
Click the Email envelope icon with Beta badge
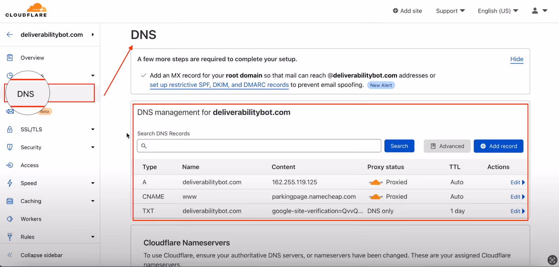10,111
